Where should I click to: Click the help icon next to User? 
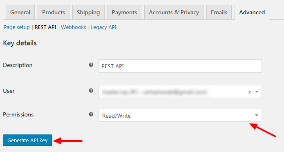(91, 91)
